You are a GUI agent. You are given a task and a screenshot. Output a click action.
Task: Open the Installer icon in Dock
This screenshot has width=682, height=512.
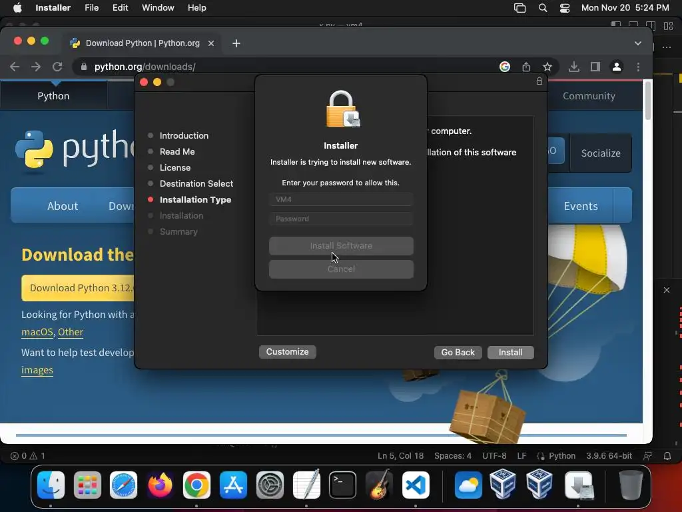(578, 485)
